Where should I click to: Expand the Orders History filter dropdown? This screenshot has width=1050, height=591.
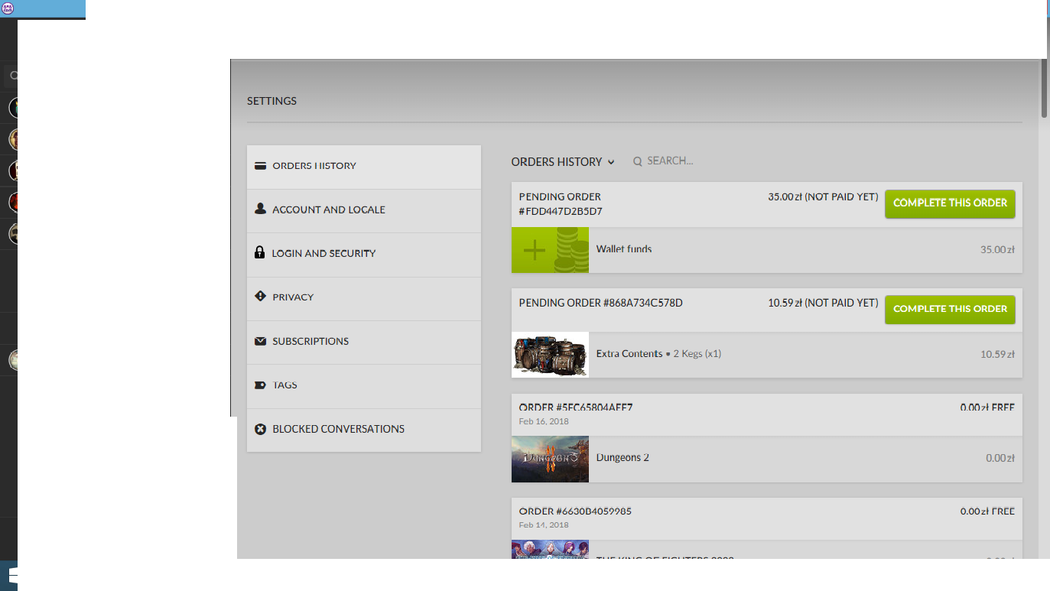[563, 162]
